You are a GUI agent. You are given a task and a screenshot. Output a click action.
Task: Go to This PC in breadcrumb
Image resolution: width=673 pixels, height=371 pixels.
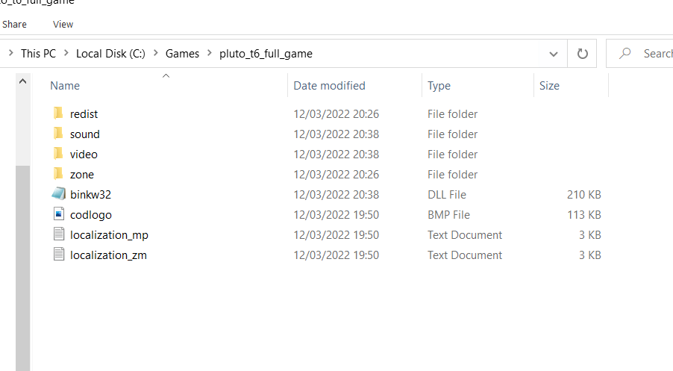pos(38,54)
